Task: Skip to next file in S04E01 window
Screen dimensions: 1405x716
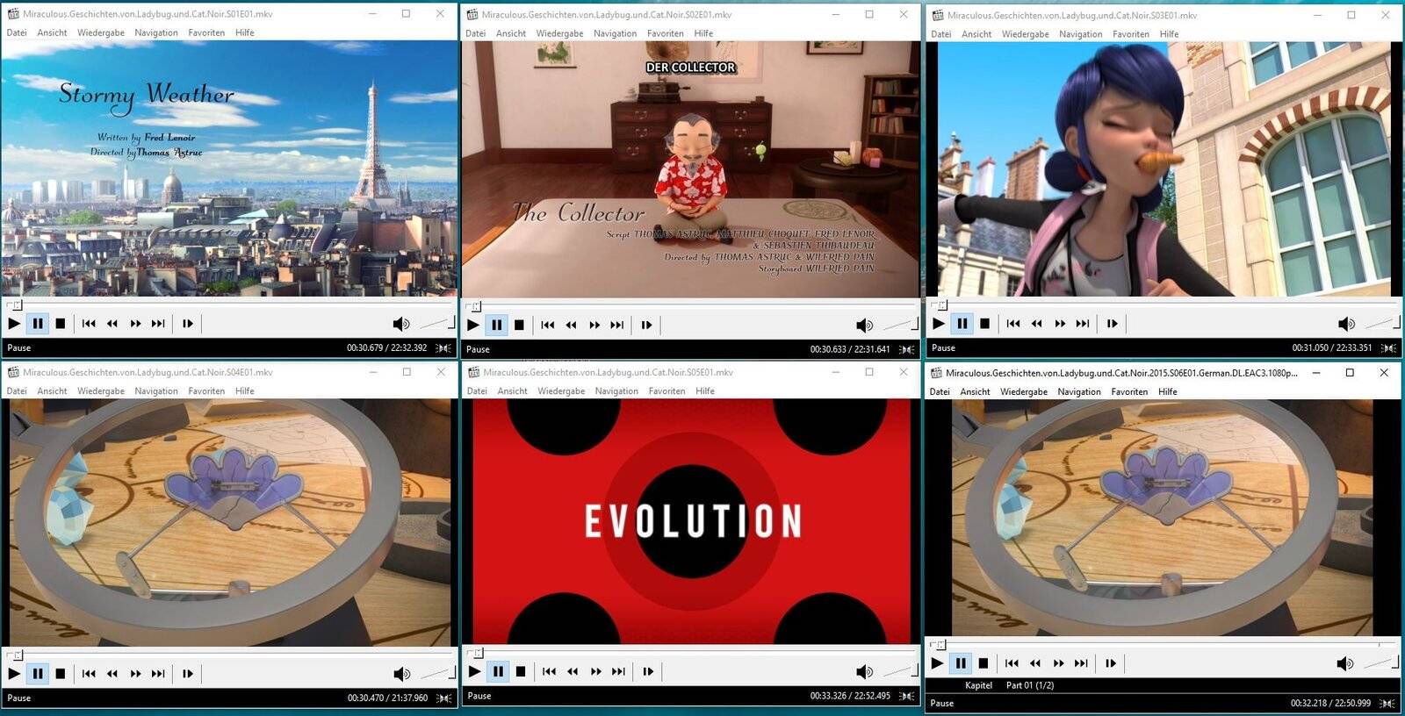Action: 158,674
